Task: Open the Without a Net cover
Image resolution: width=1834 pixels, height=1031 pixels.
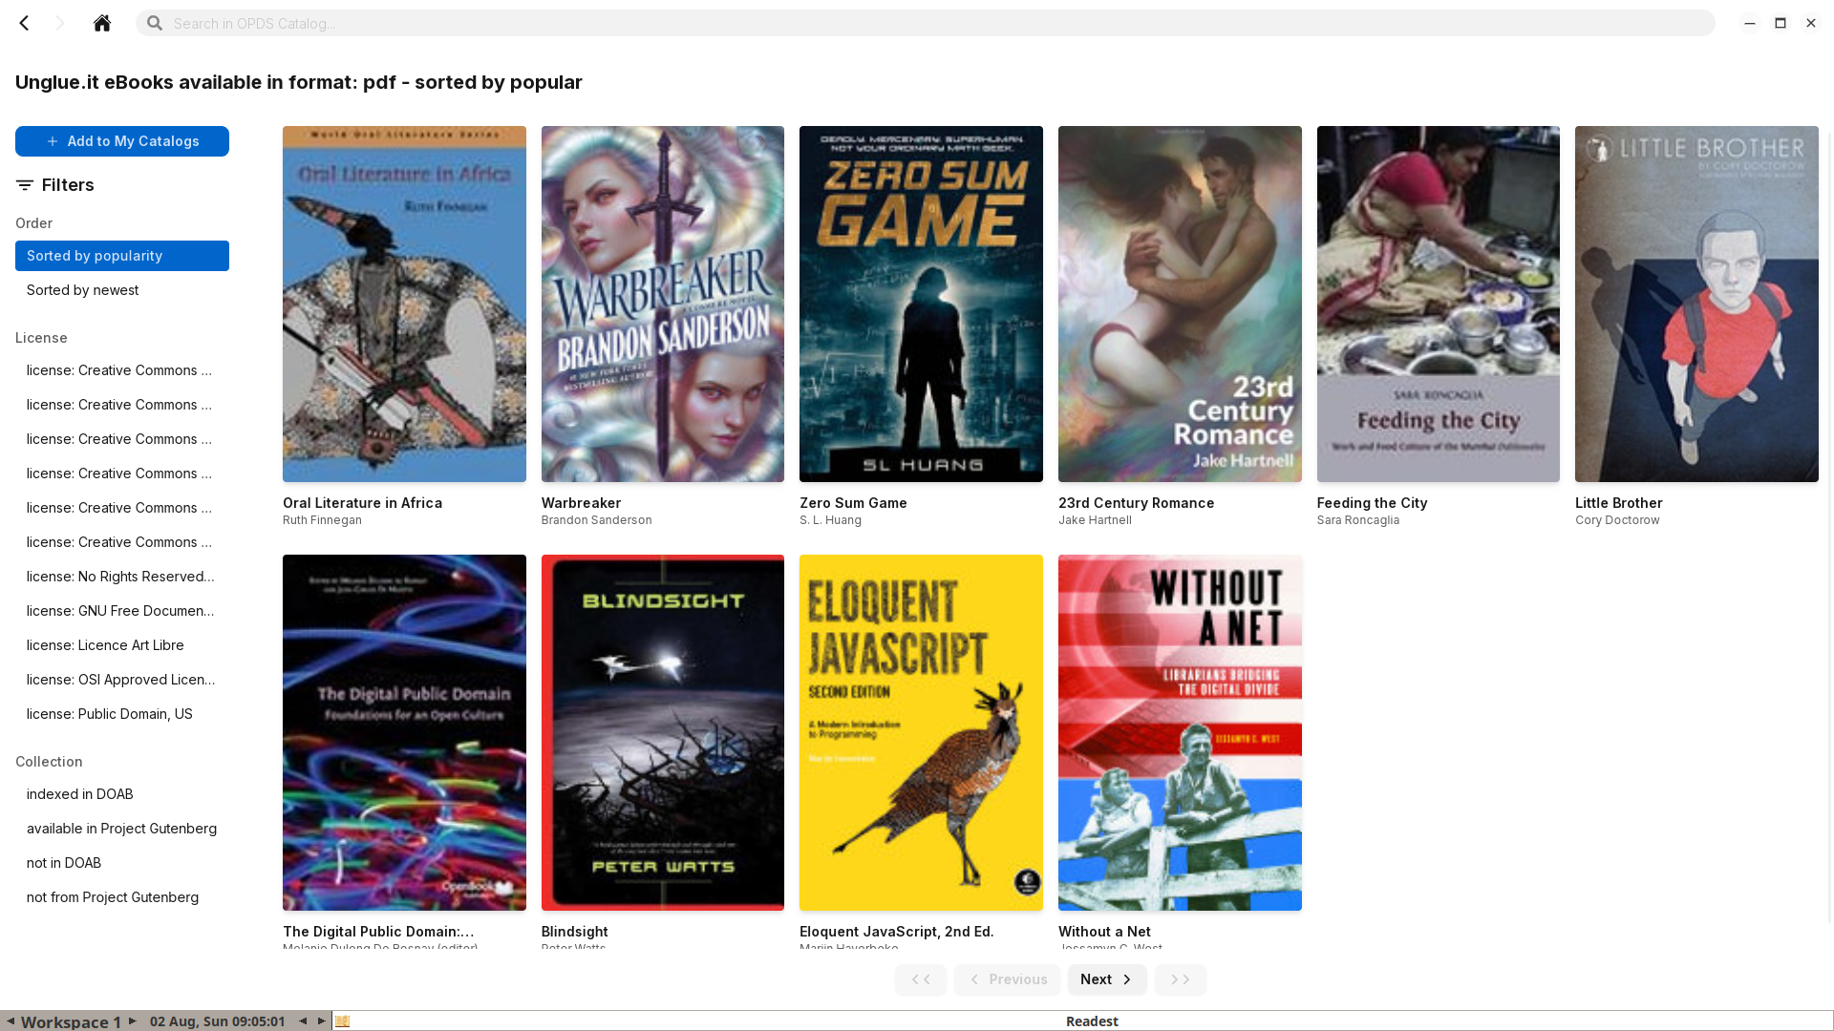Action: (x=1180, y=732)
